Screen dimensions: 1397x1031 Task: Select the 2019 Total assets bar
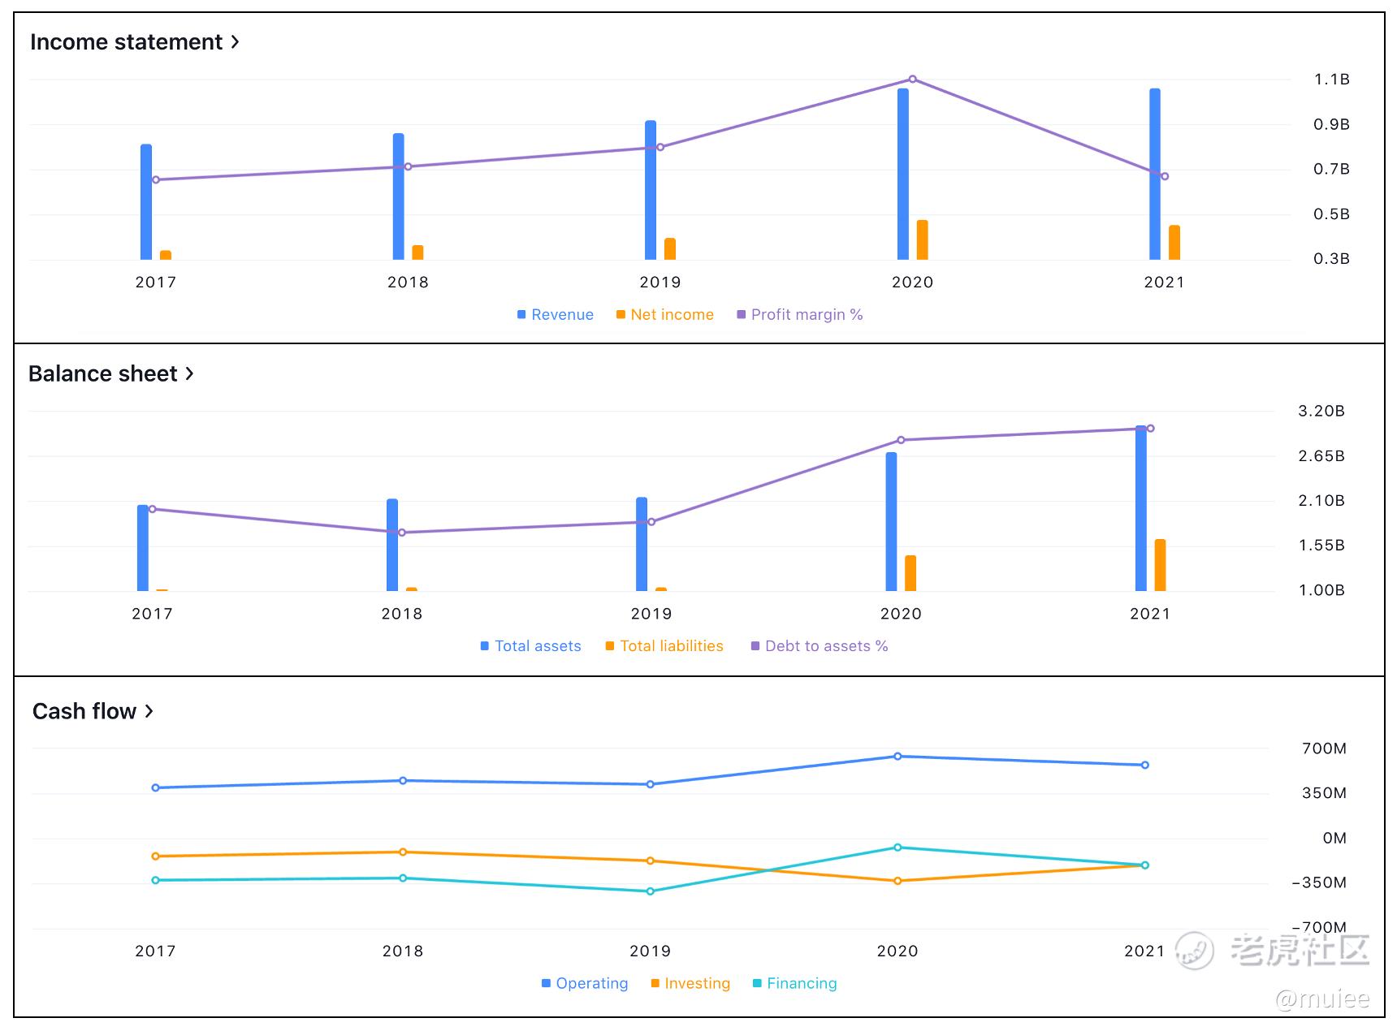[642, 544]
